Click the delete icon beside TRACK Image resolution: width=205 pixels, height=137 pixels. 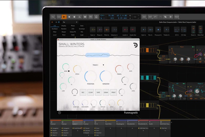point(170,17)
